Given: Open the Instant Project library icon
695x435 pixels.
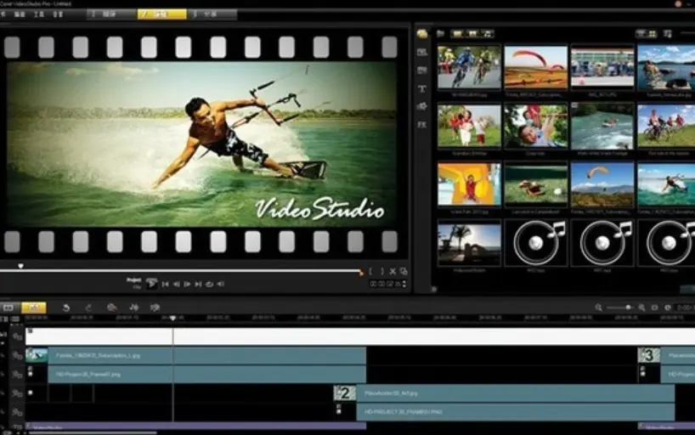Looking at the screenshot, I should (x=422, y=53).
